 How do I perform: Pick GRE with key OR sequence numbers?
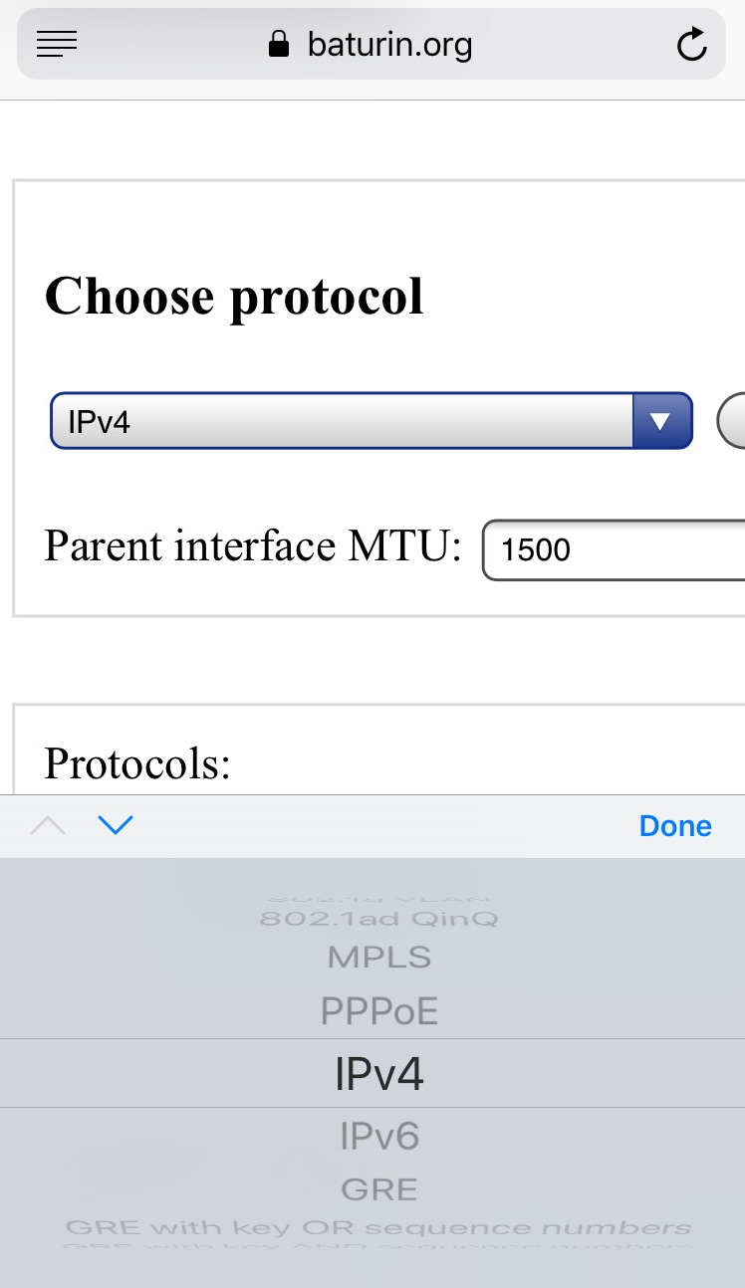pyautogui.click(x=378, y=1227)
